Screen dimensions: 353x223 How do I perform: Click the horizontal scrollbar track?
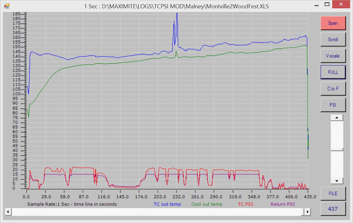click(x=158, y=212)
